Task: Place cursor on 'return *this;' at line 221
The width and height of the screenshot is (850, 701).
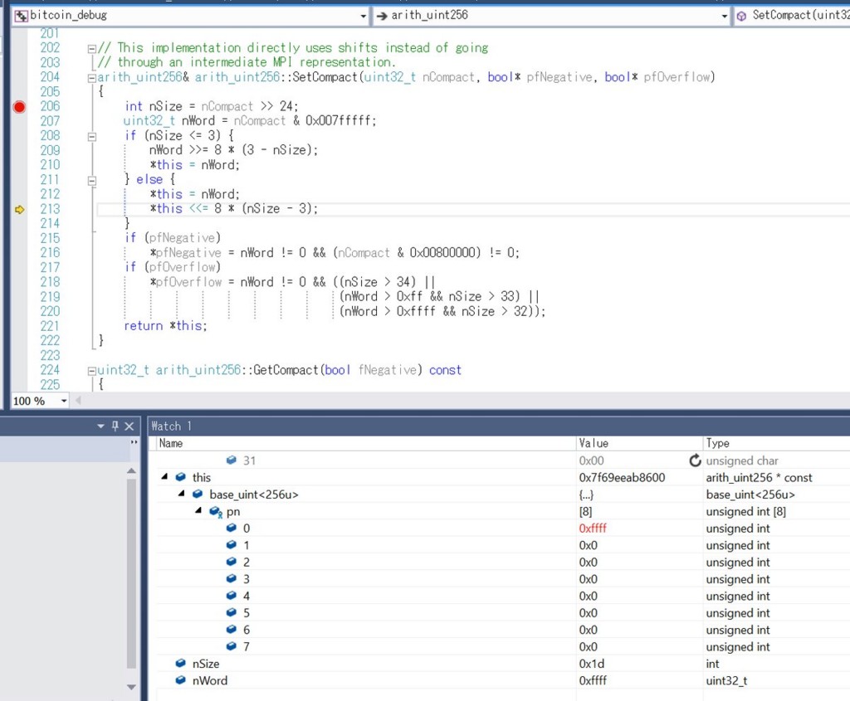Action: [x=165, y=325]
